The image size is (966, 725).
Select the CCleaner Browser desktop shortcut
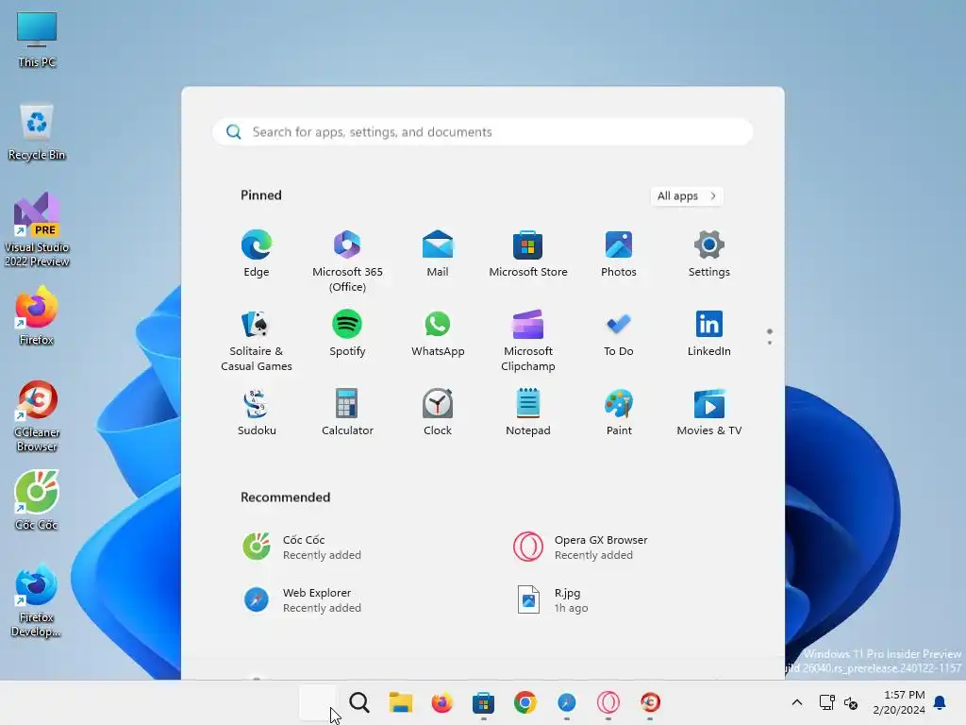(37, 416)
